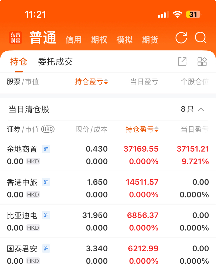
Task: Tap the 31.950 current price
Action: pos(95,215)
